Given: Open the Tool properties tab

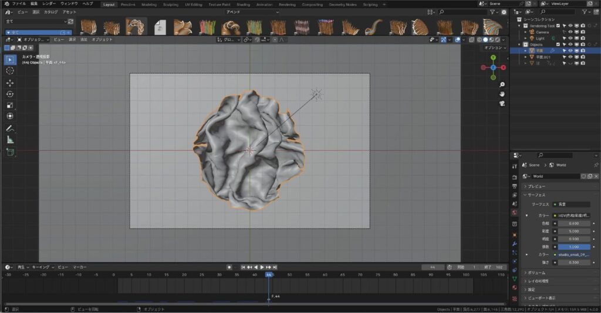Looking at the screenshot, I should click(514, 166).
